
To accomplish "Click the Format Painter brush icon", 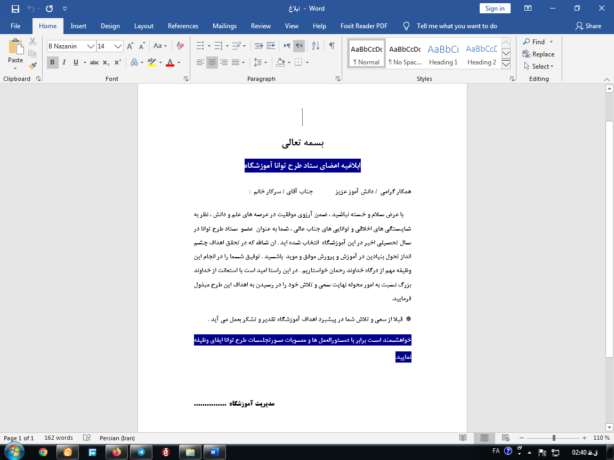I will pyautogui.click(x=33, y=66).
